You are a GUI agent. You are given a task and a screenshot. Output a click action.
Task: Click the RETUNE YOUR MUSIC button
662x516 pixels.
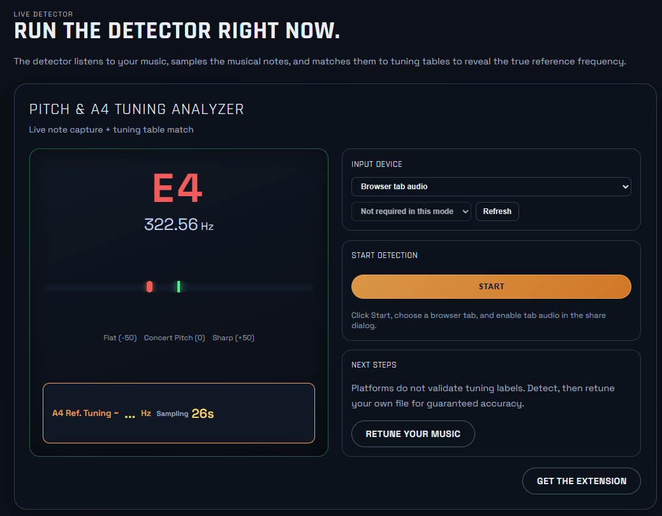pos(413,434)
